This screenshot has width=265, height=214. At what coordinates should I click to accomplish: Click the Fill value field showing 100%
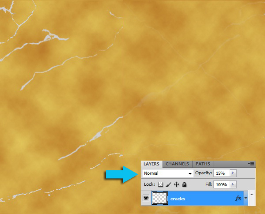click(x=222, y=184)
